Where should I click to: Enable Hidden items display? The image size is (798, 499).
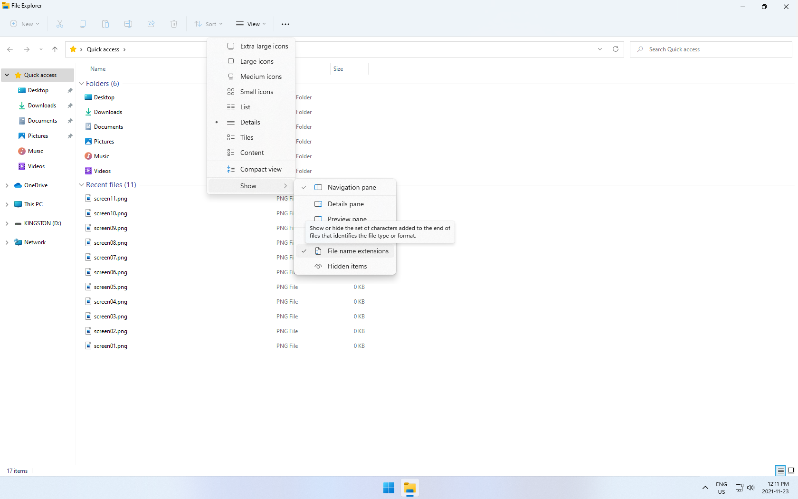(x=347, y=266)
